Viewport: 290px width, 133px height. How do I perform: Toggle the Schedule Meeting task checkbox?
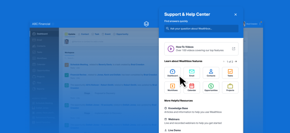tap(67, 65)
